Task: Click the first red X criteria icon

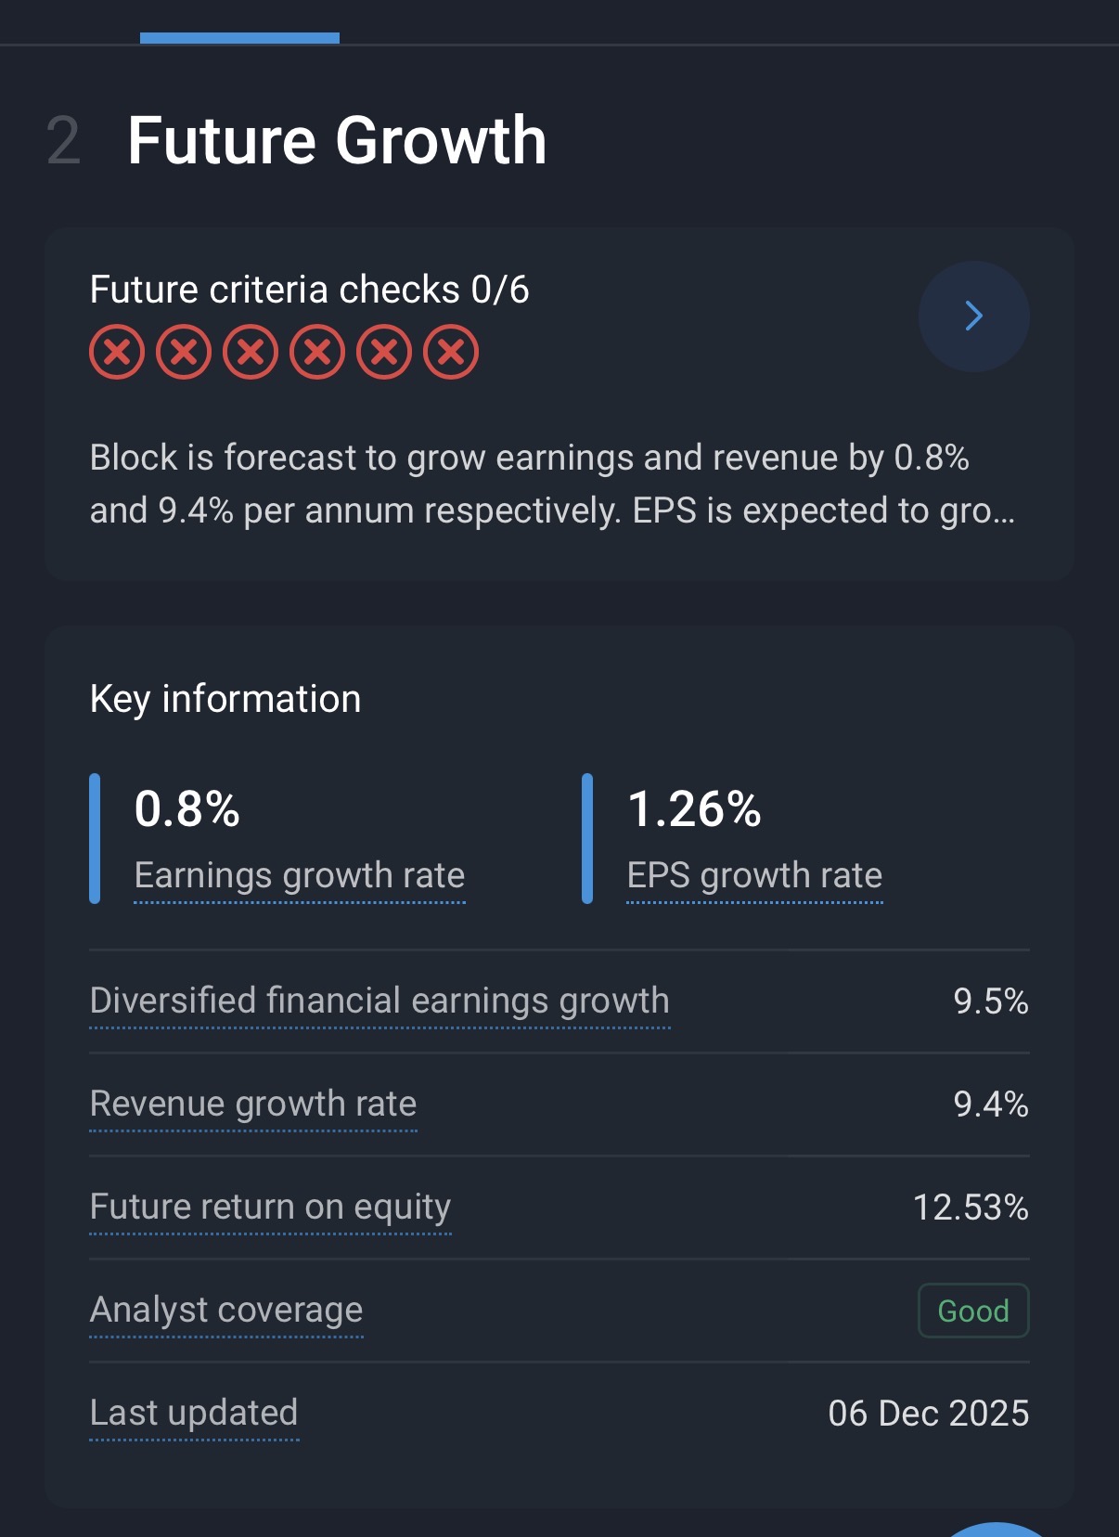Action: [x=117, y=353]
